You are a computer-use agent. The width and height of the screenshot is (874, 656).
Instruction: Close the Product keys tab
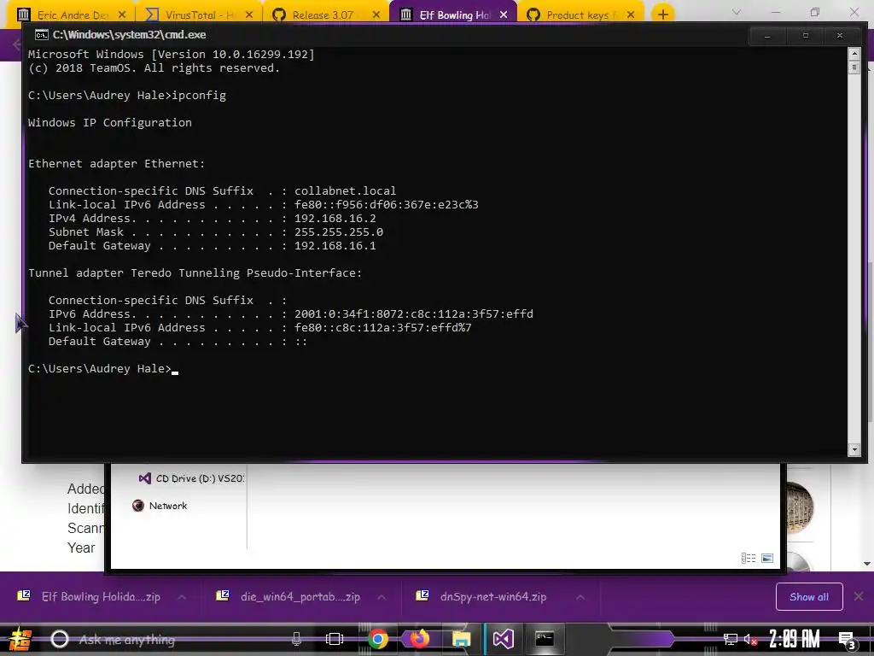pyautogui.click(x=631, y=15)
